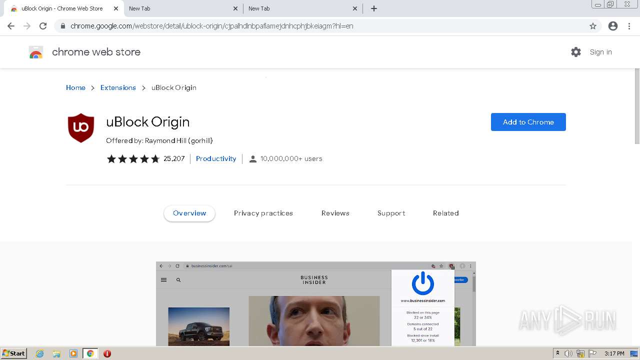
Task: Click the five-star rating
Action: tap(133, 159)
